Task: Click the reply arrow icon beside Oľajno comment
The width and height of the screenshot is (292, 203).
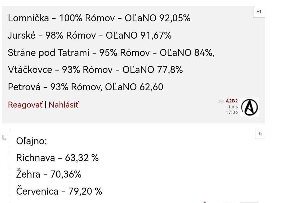Action: (4, 138)
